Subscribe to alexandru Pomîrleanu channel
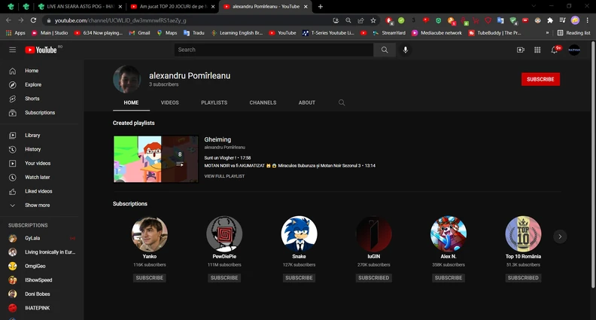596x320 pixels. pos(540,79)
